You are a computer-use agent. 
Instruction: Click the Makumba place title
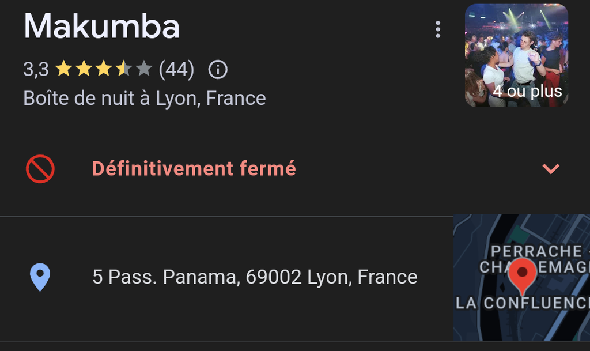click(x=101, y=27)
